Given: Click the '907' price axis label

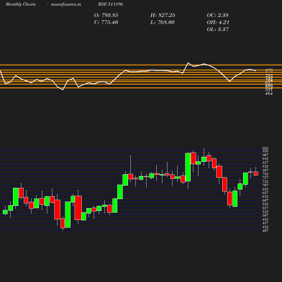Looking at the screenshot, I should pyautogui.click(x=266, y=155).
